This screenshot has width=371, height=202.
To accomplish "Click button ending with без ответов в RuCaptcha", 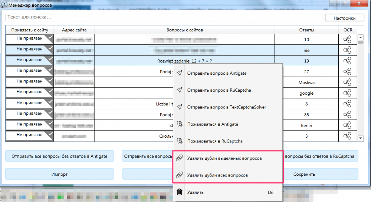I will [321, 156].
